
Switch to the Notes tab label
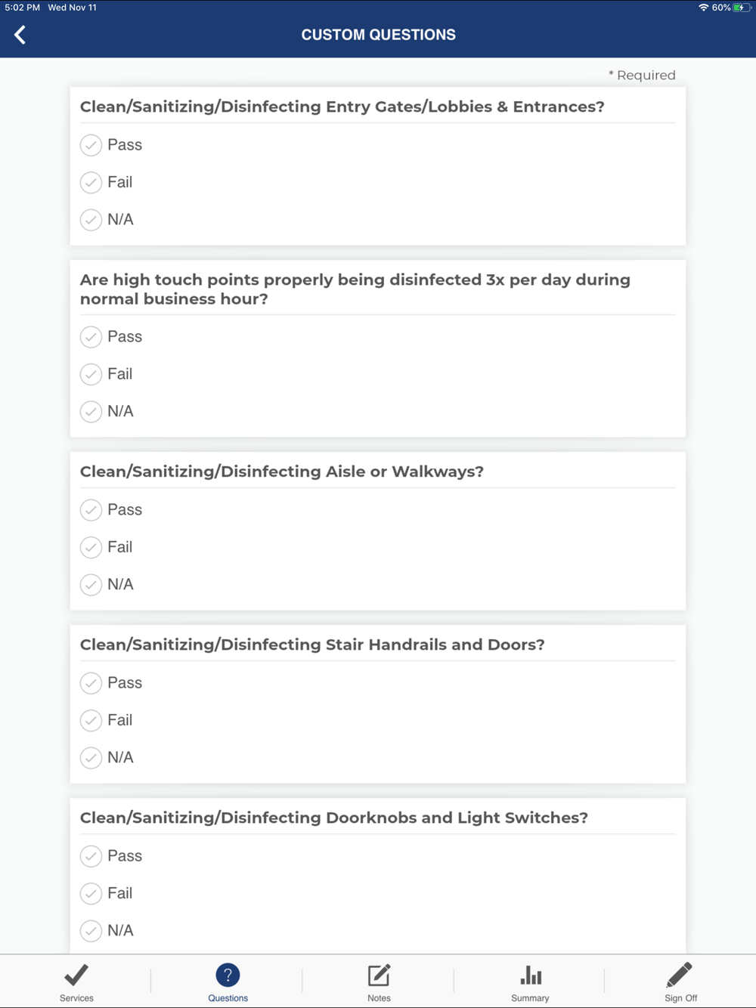tap(379, 998)
